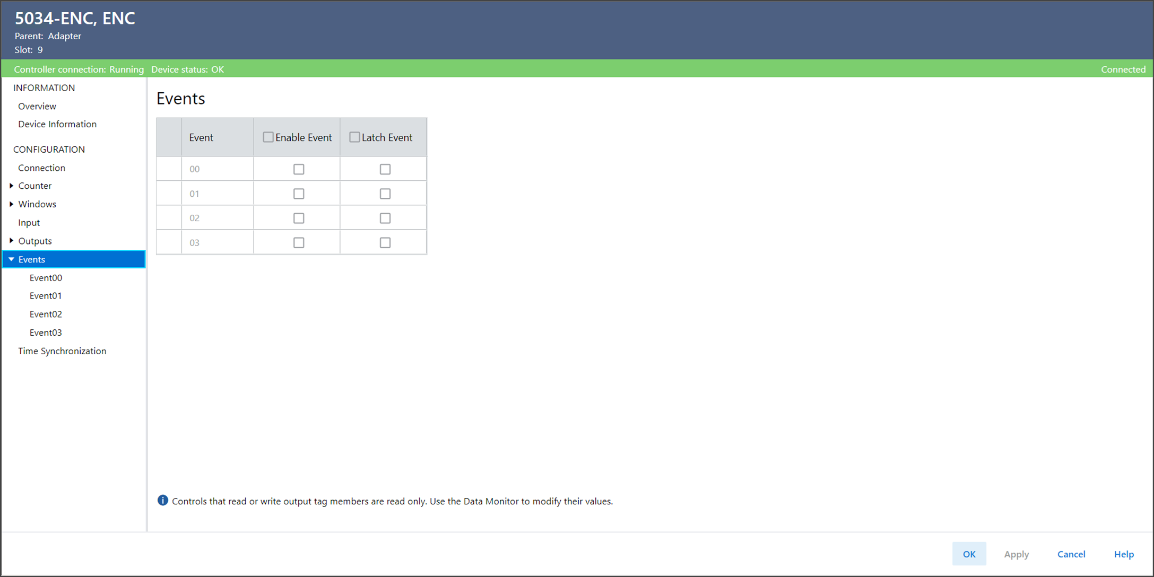Check Latch Event for event 01
1154x577 pixels.
point(385,194)
